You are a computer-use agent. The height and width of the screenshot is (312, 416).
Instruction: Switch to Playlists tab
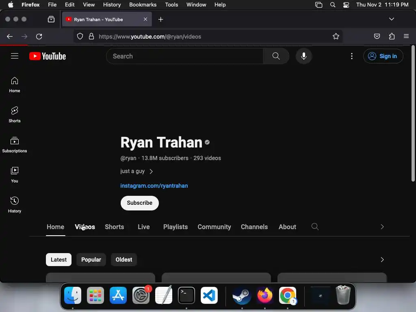coord(175,227)
